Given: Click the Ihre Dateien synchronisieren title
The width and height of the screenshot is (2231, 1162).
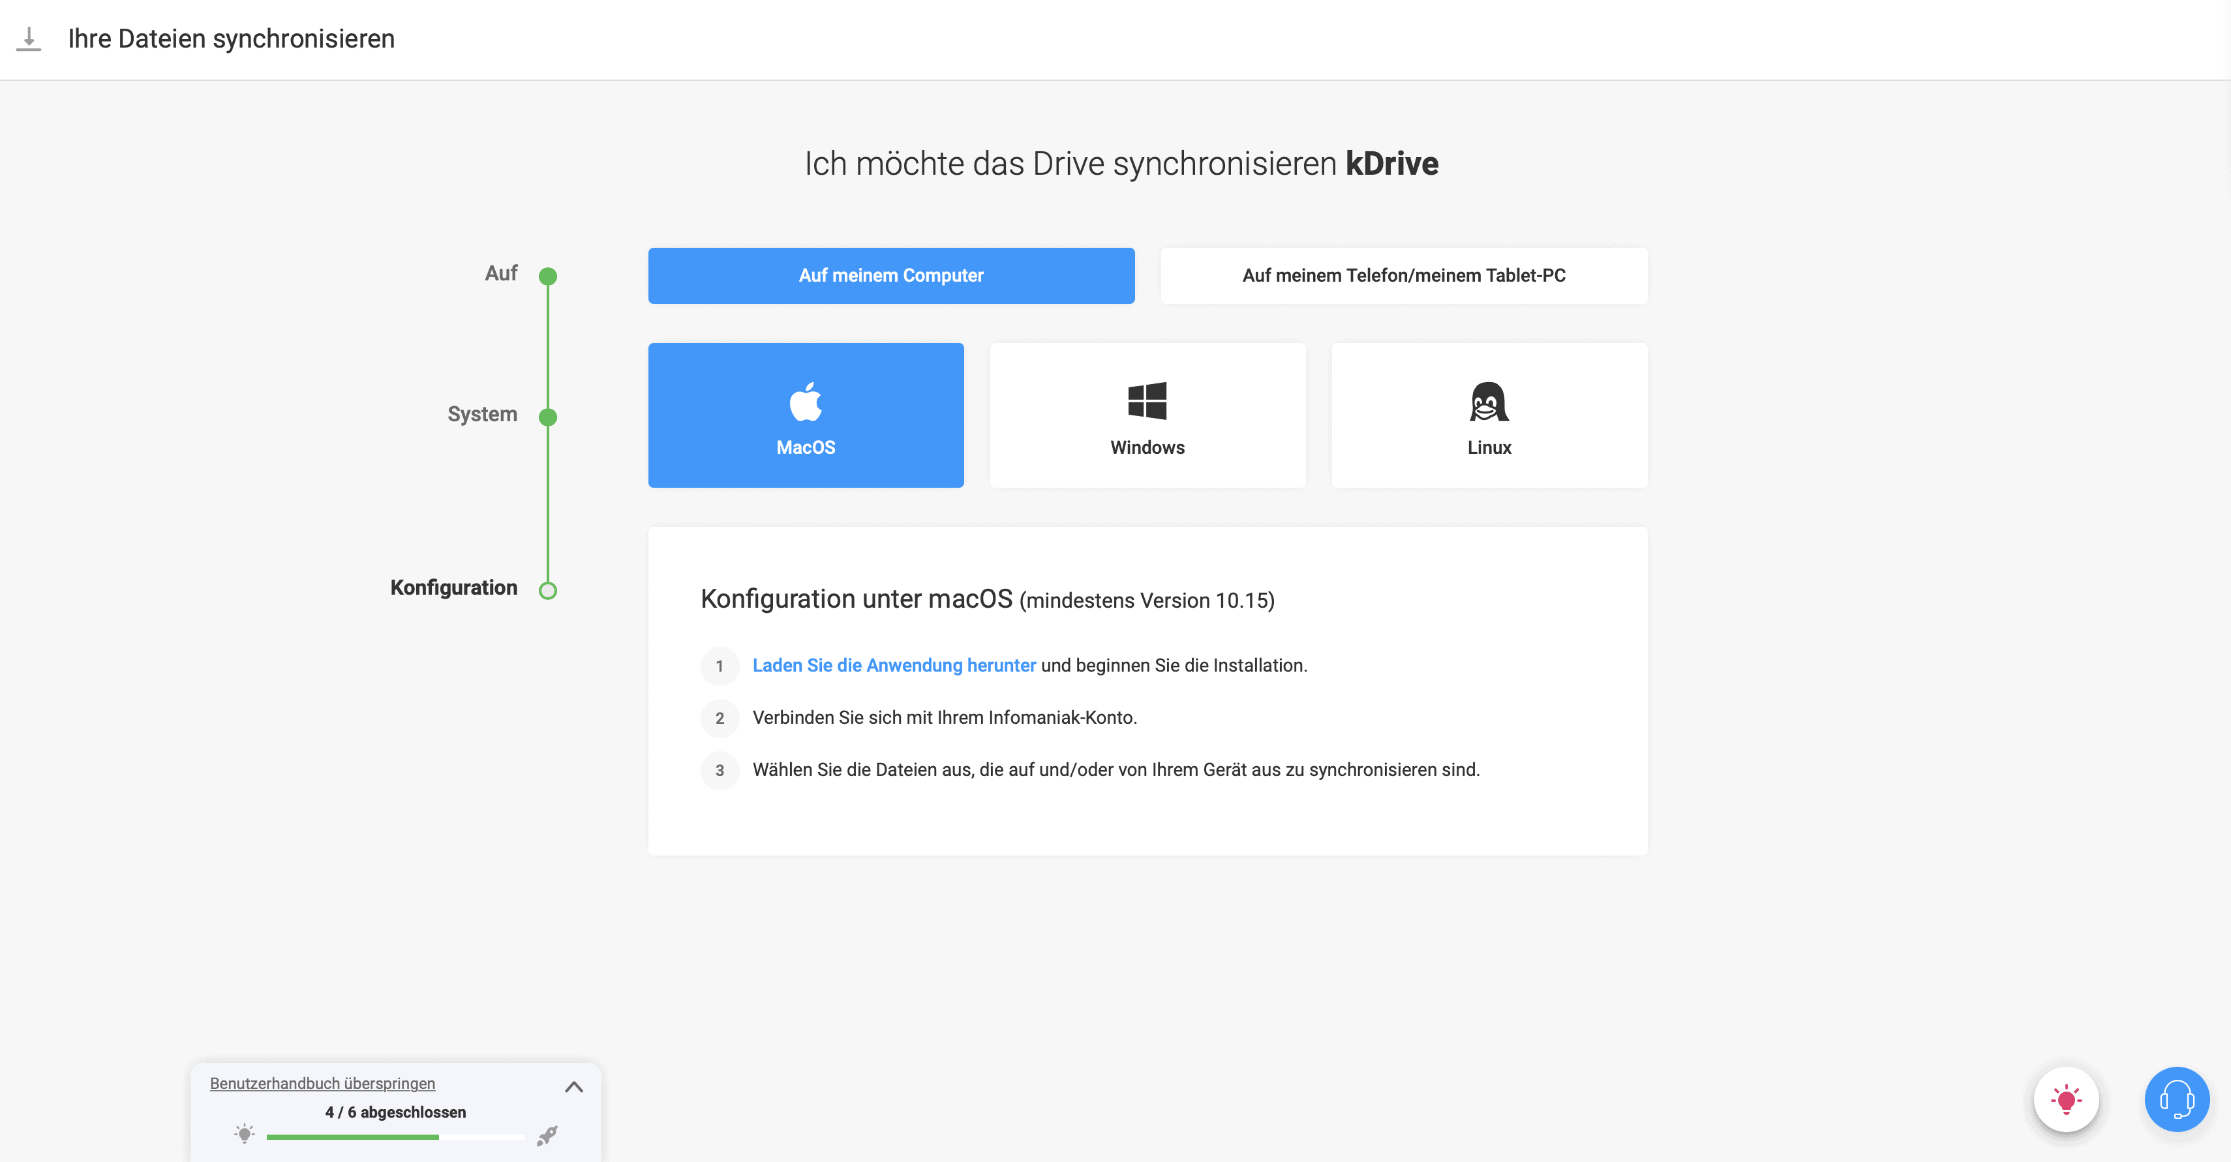Looking at the screenshot, I should pos(231,39).
